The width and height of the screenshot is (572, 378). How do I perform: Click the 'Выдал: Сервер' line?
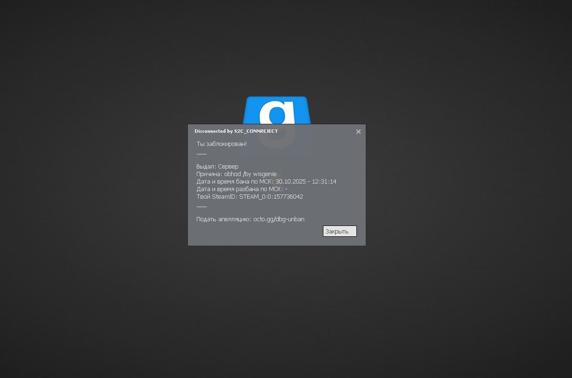[x=218, y=167]
